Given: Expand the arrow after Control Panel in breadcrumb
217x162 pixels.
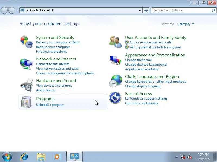Looking at the screenshot, I should 53,10.
